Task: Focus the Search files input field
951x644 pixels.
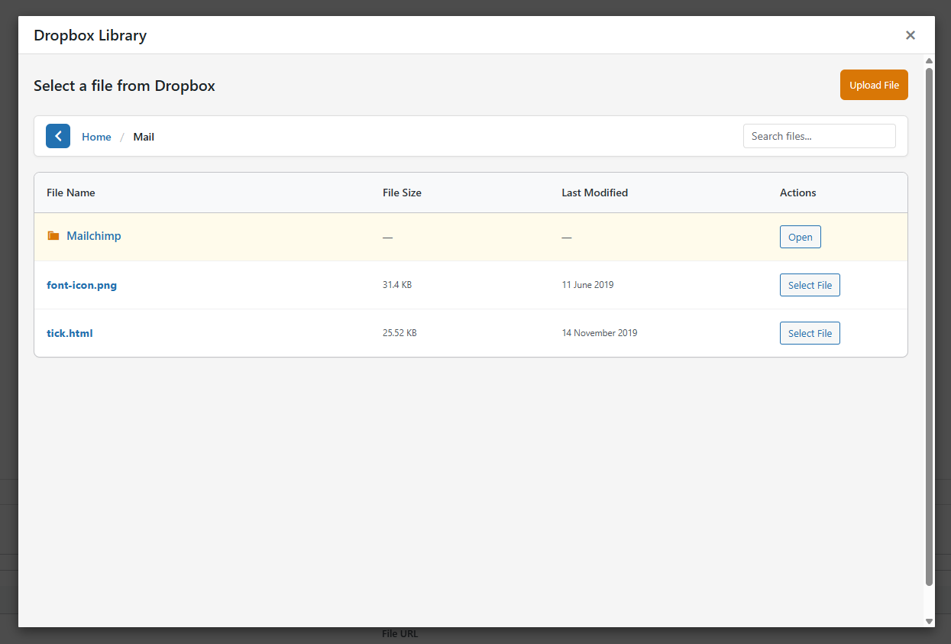Action: (819, 136)
